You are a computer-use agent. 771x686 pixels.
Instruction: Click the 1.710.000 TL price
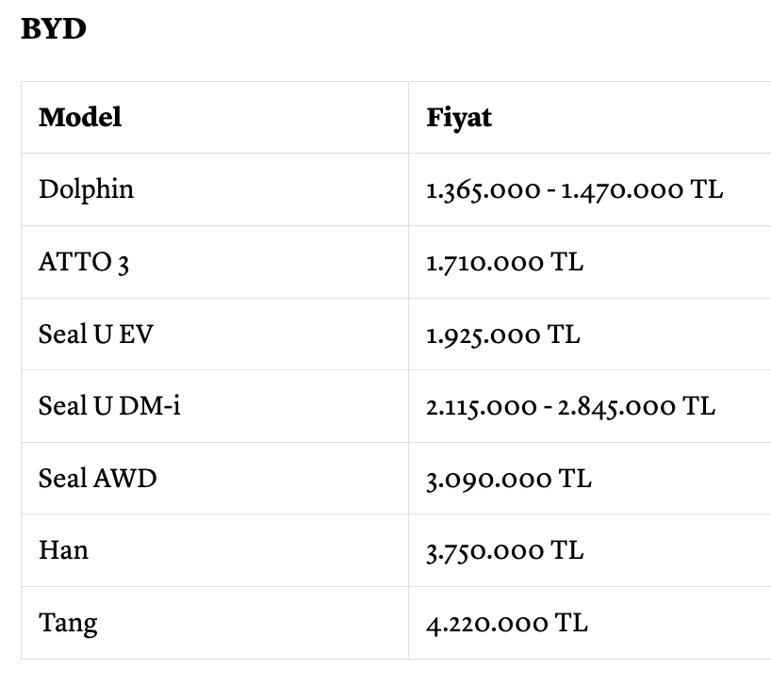click(504, 262)
